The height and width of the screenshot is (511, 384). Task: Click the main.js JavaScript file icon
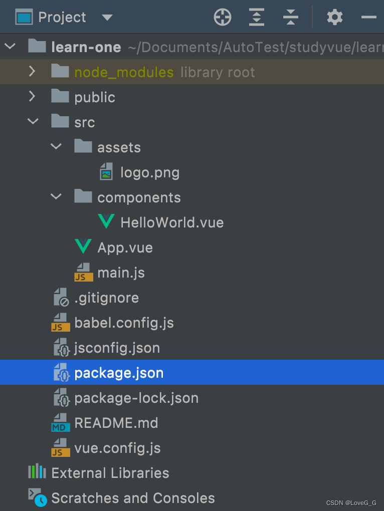click(83, 272)
